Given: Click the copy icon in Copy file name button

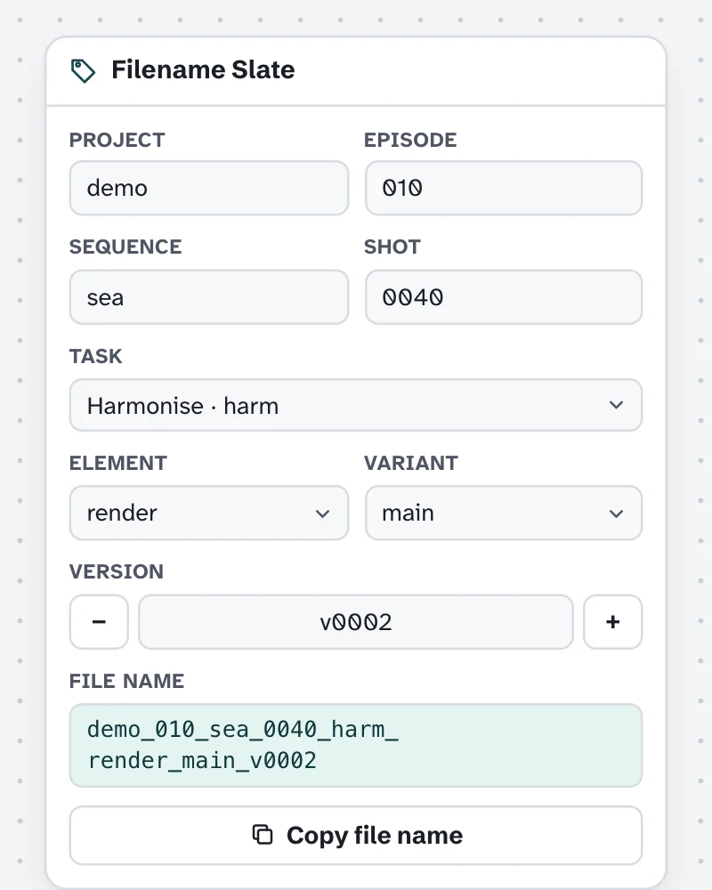Looking at the screenshot, I should (263, 835).
